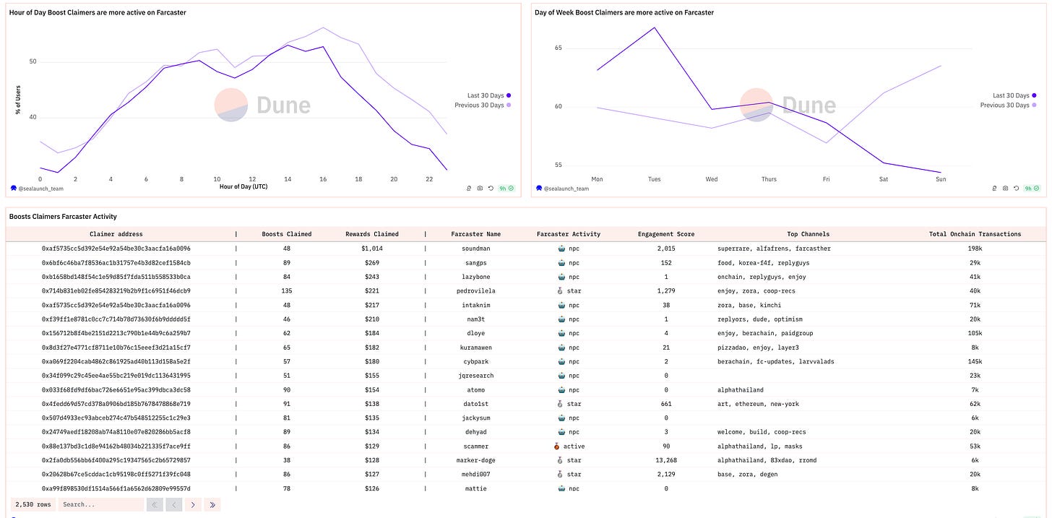This screenshot has height=518, width=1052.
Task: Open @sealaunch_team link under Hour of Day chart
Action: pyautogui.click(x=40, y=189)
